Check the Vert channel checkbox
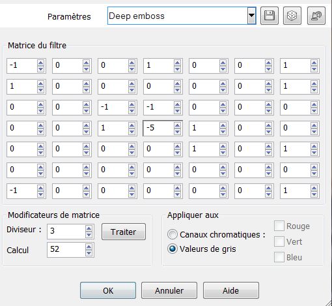This screenshot has width=332, height=306. point(279,241)
